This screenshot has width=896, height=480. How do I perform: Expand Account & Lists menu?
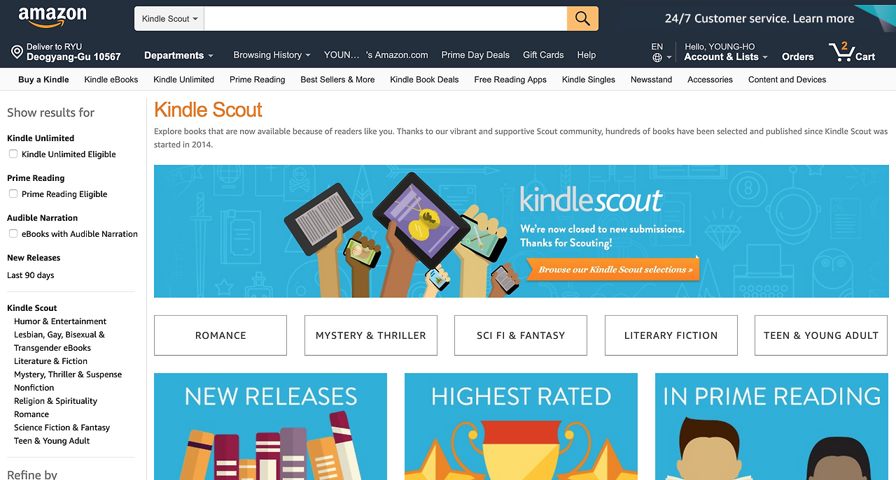click(x=726, y=57)
